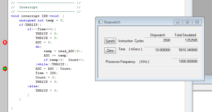Click the Stopwatch window title icon
Screen dimensions: 212x112
coord(100,22)
